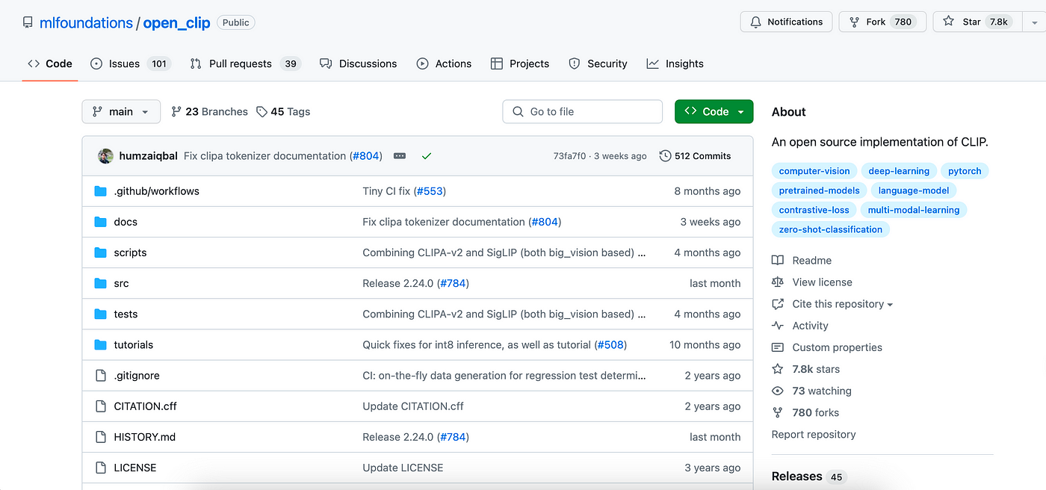This screenshot has height=490, width=1046.
Task: Open the Star lists dropdown arrow
Action: [x=1035, y=22]
